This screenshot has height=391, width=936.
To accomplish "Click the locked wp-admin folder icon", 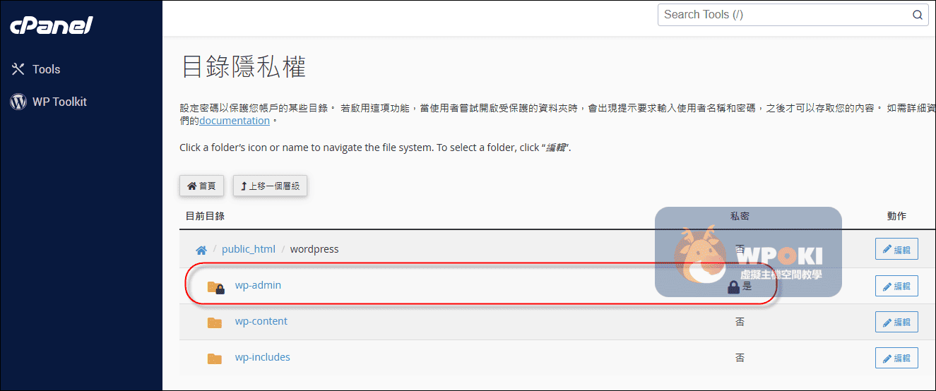I will point(215,287).
